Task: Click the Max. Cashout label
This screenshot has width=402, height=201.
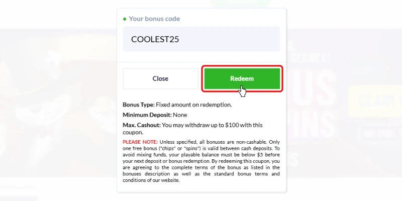Action: [x=142, y=125]
